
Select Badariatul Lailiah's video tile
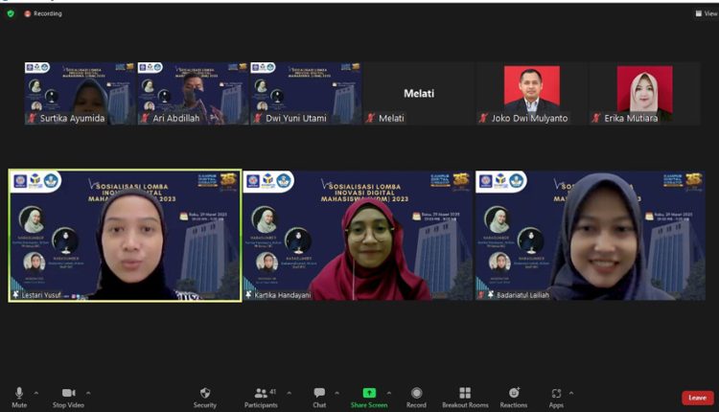591,236
